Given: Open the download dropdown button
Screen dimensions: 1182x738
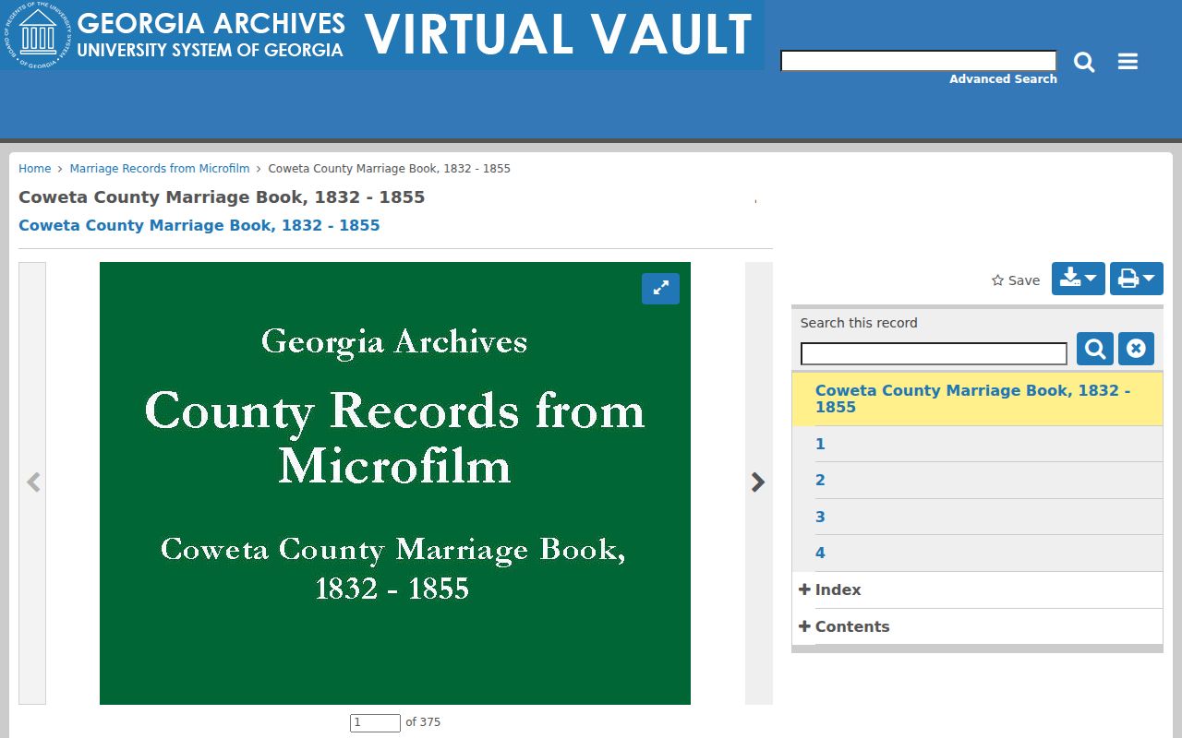Looking at the screenshot, I should click(x=1078, y=279).
